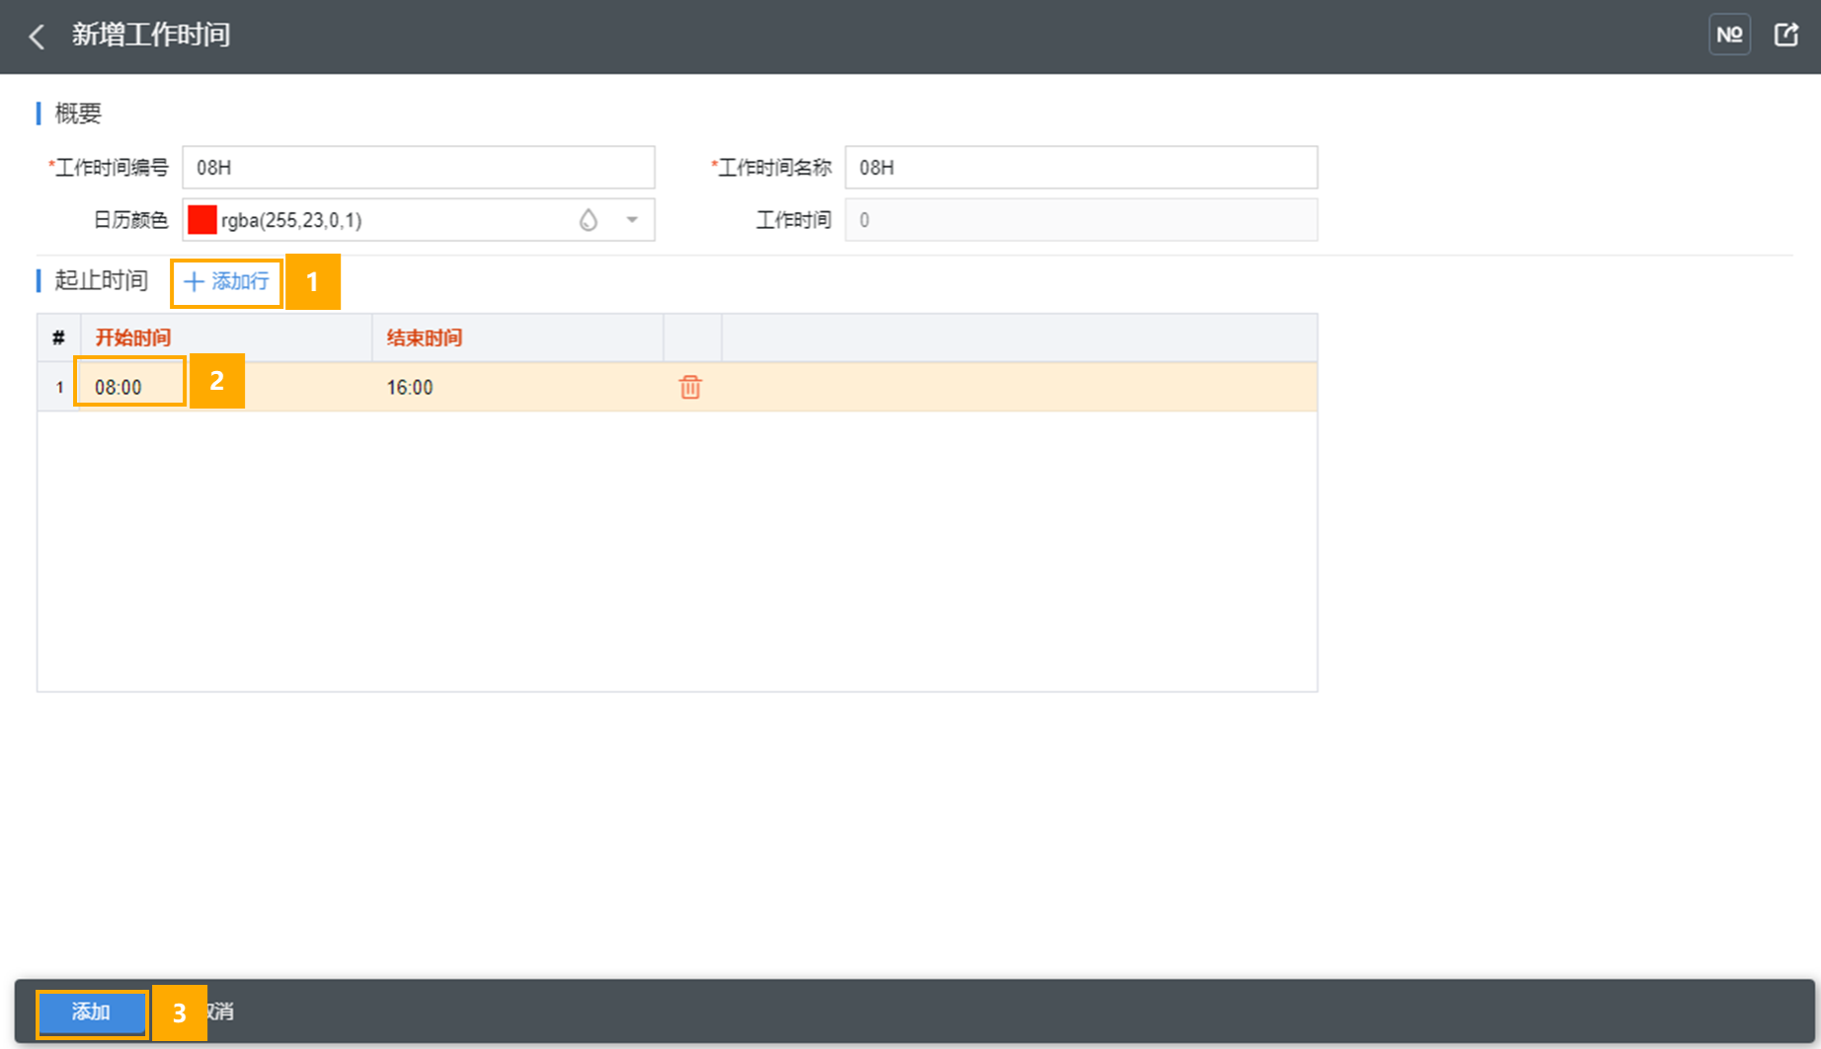Delete row 1 with trash icon

click(690, 387)
